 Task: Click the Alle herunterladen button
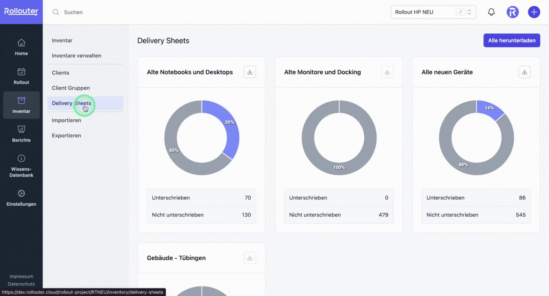coord(512,40)
